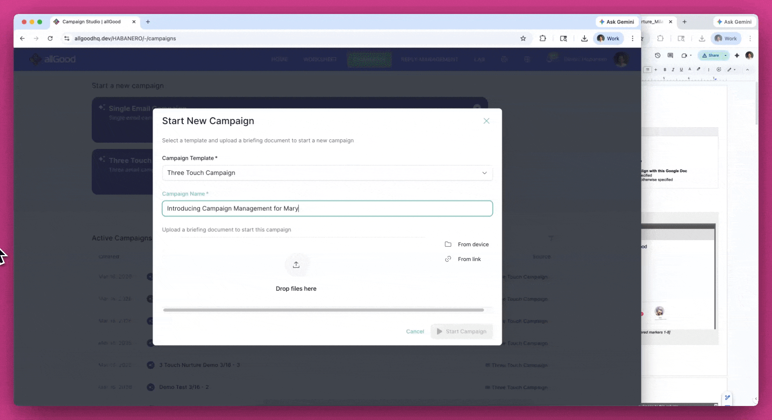
Task: Reload the Campaign Studio page
Action: [50, 38]
